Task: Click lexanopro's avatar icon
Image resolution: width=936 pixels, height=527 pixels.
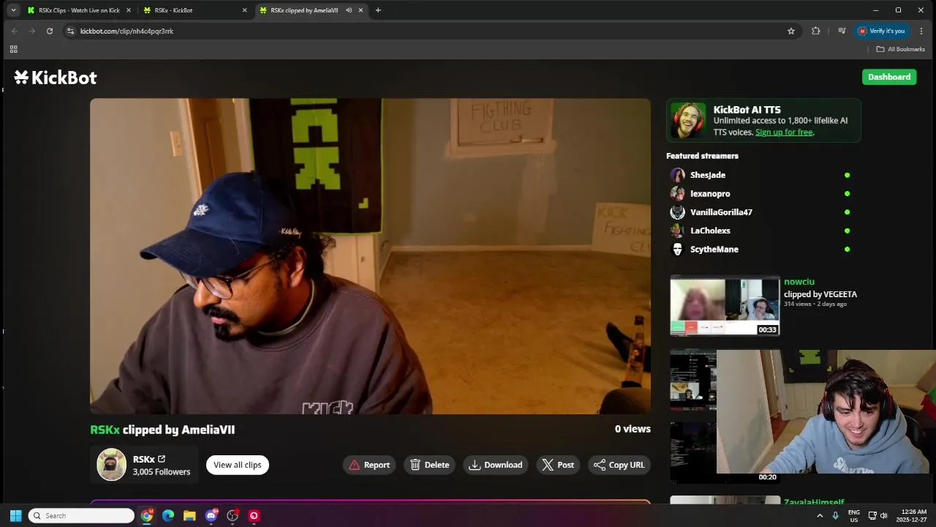Action: click(x=678, y=193)
